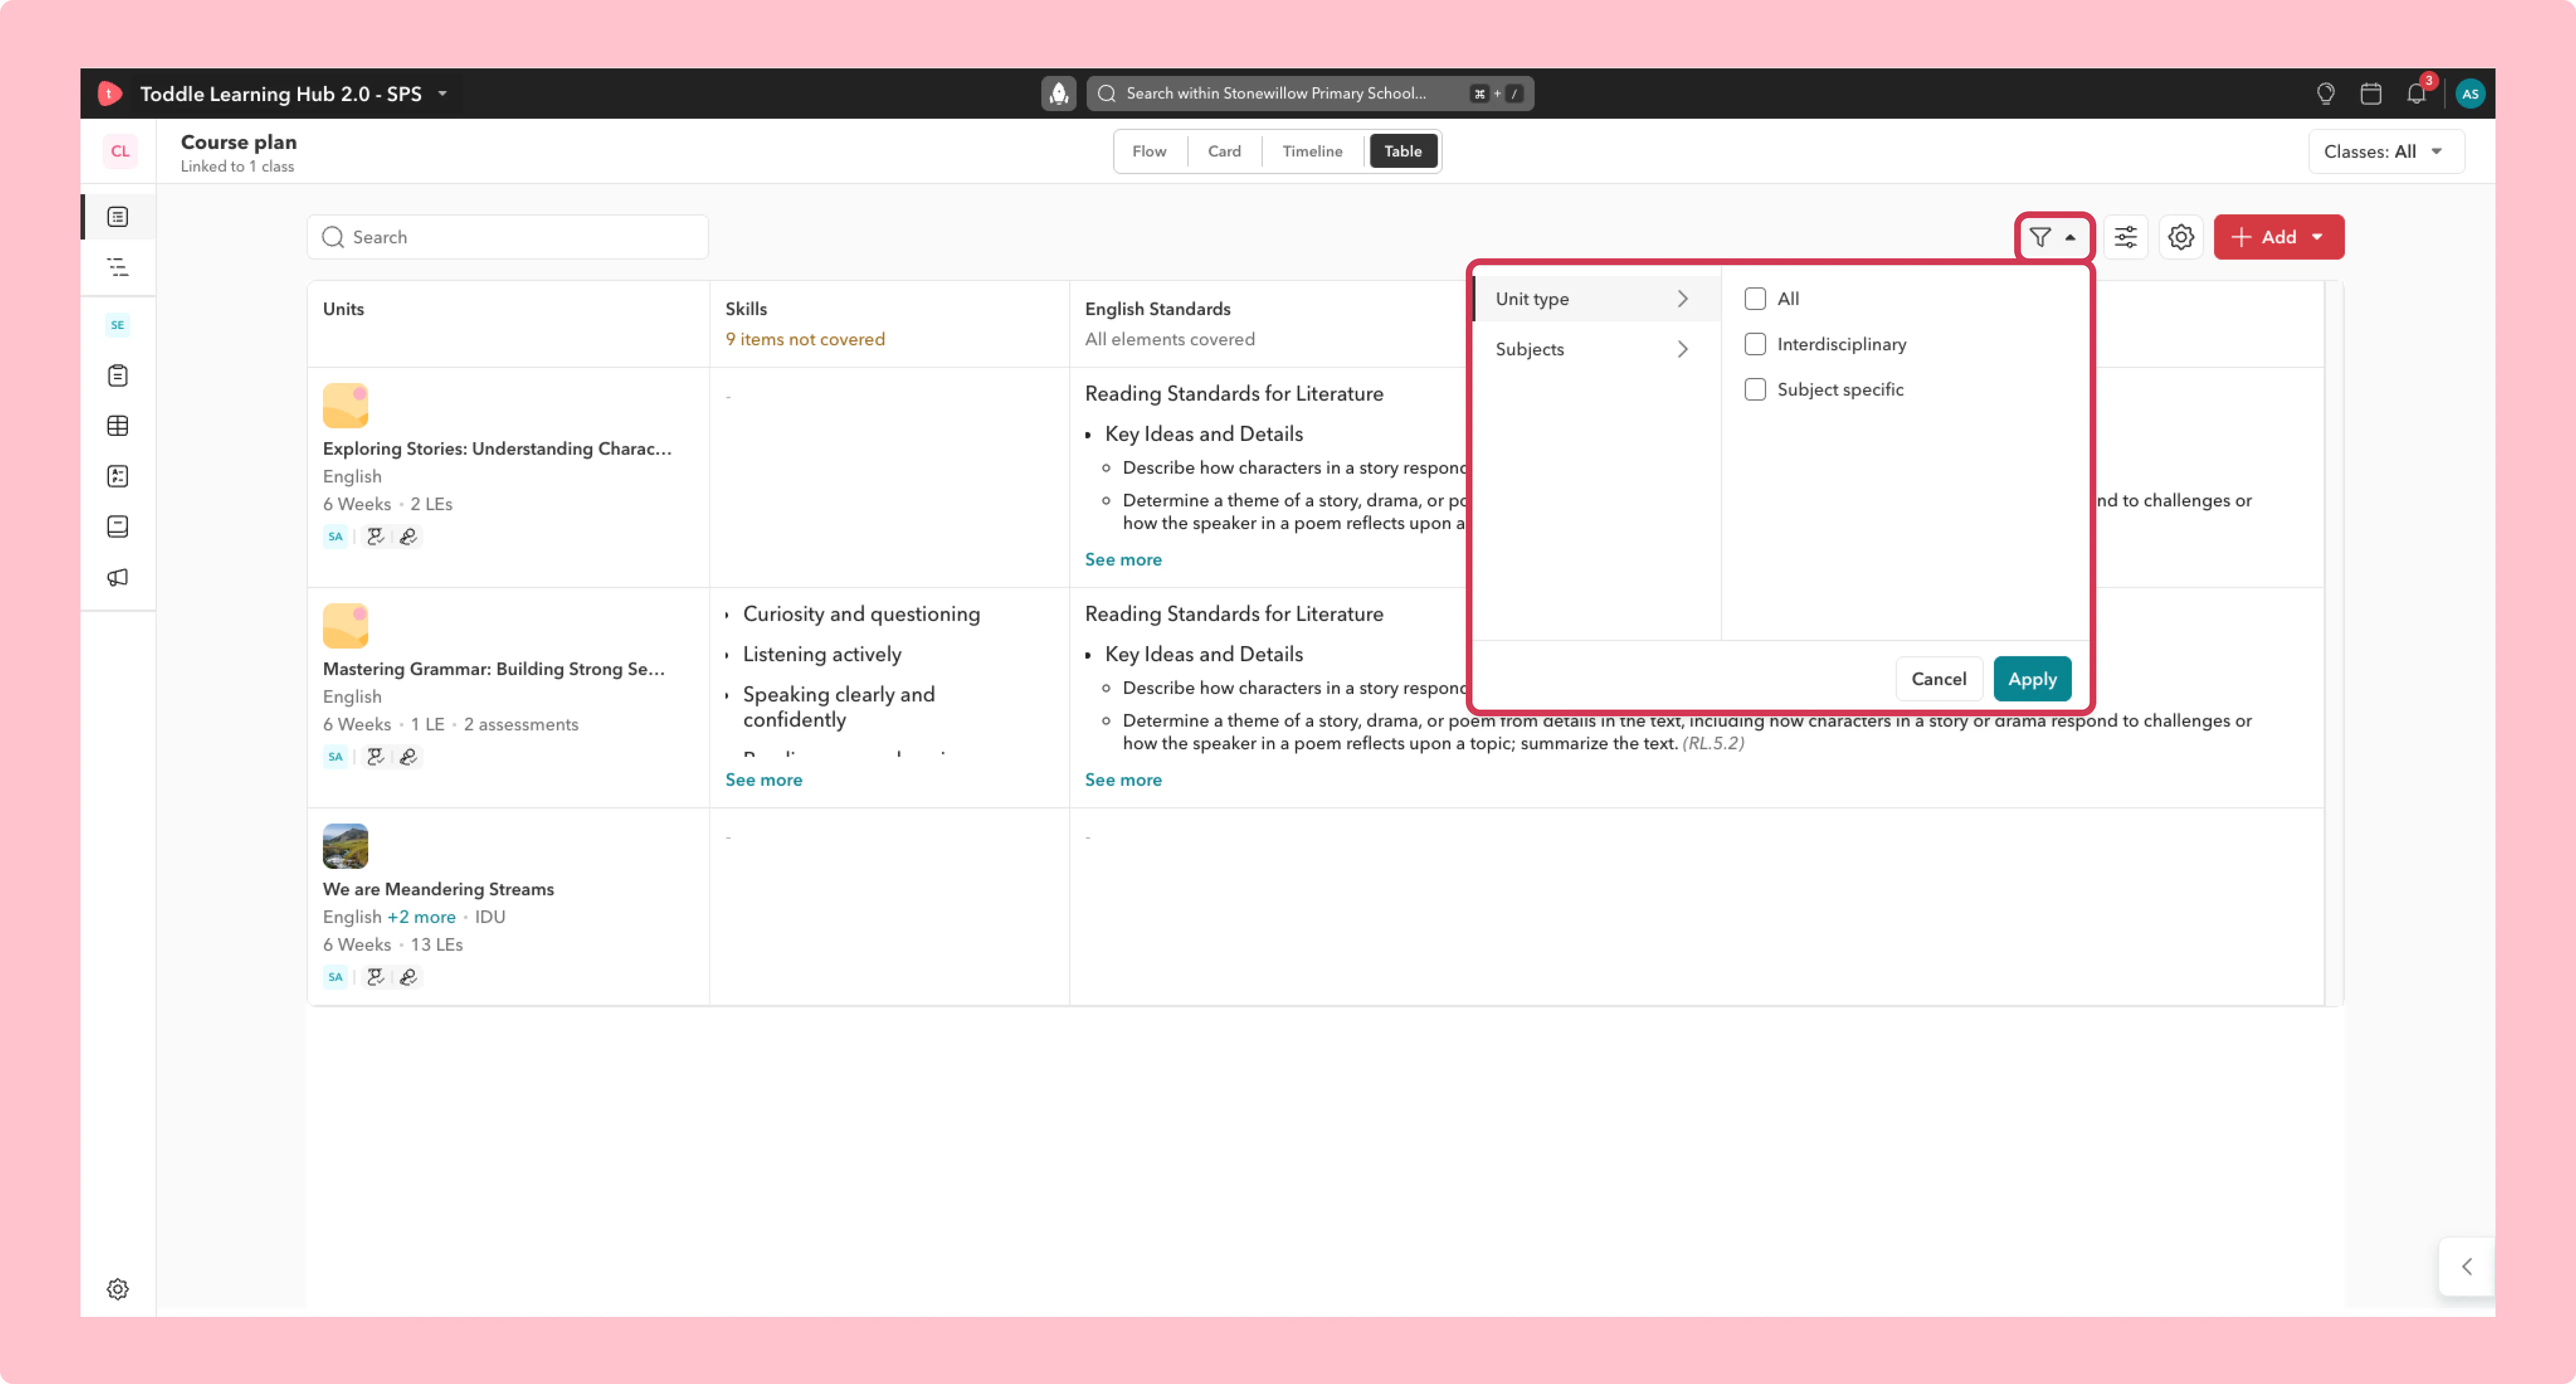Open settings gear in left sidebar
2576x1384 pixels.
(x=118, y=1289)
